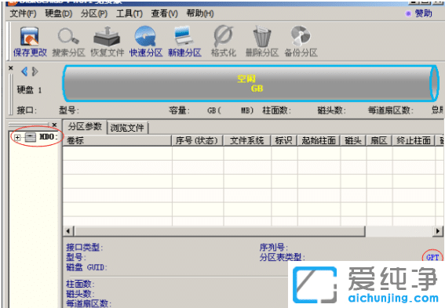Image resolution: width=445 pixels, height=308 pixels.
Task: Click the 格式化 format icon
Action: click(x=224, y=42)
